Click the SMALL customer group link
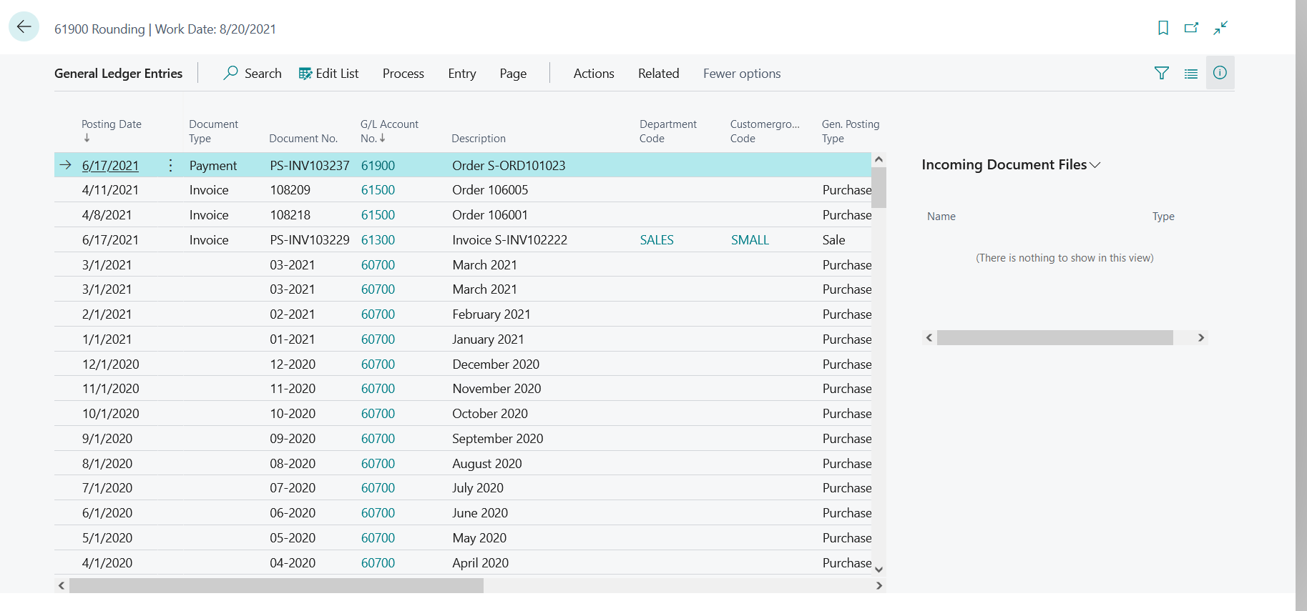The image size is (1307, 611). pos(750,240)
